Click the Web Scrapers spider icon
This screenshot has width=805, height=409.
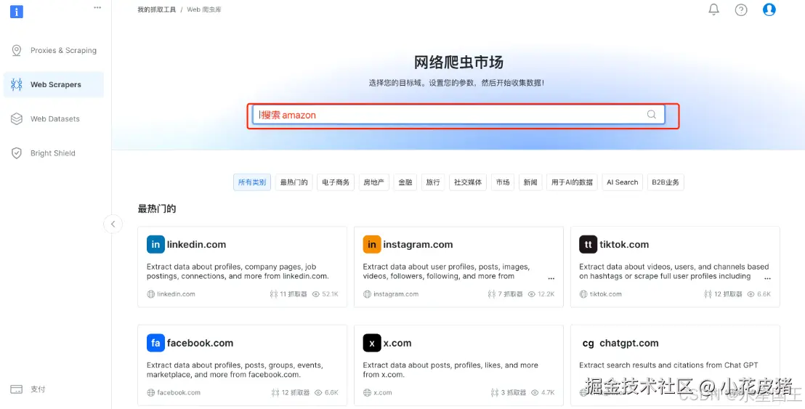17,85
